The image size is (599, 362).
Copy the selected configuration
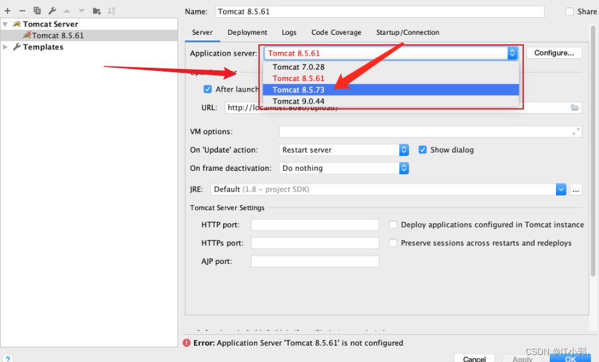tap(37, 11)
